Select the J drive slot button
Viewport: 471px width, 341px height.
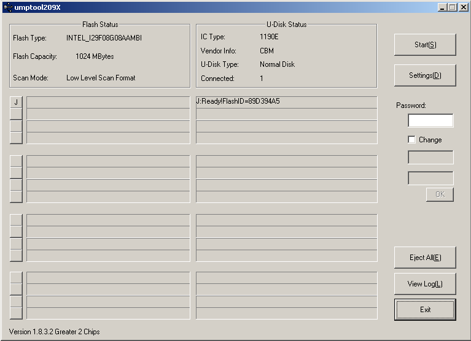16,102
